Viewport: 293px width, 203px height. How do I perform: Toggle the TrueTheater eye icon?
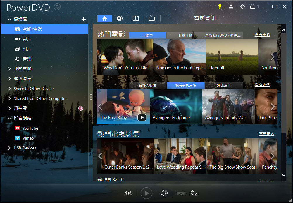pyautogui.click(x=128, y=193)
